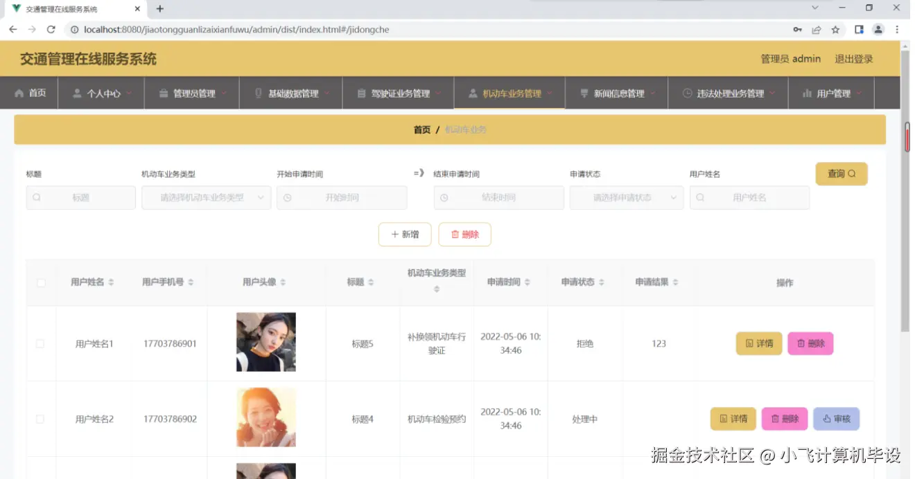The height and width of the screenshot is (479, 915).
Task: Expand 管理员管理 menu
Action: (x=192, y=93)
